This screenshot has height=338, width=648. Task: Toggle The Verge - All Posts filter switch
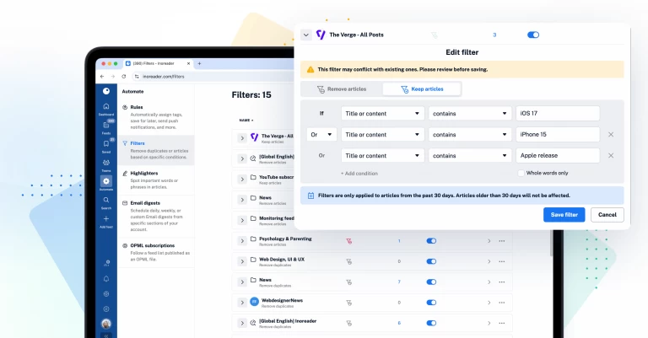coord(533,35)
